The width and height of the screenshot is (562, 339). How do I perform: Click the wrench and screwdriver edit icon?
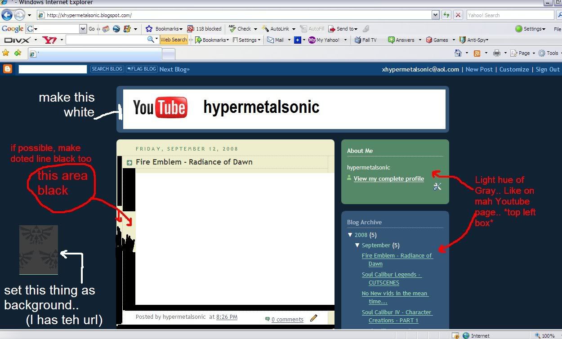click(x=437, y=187)
